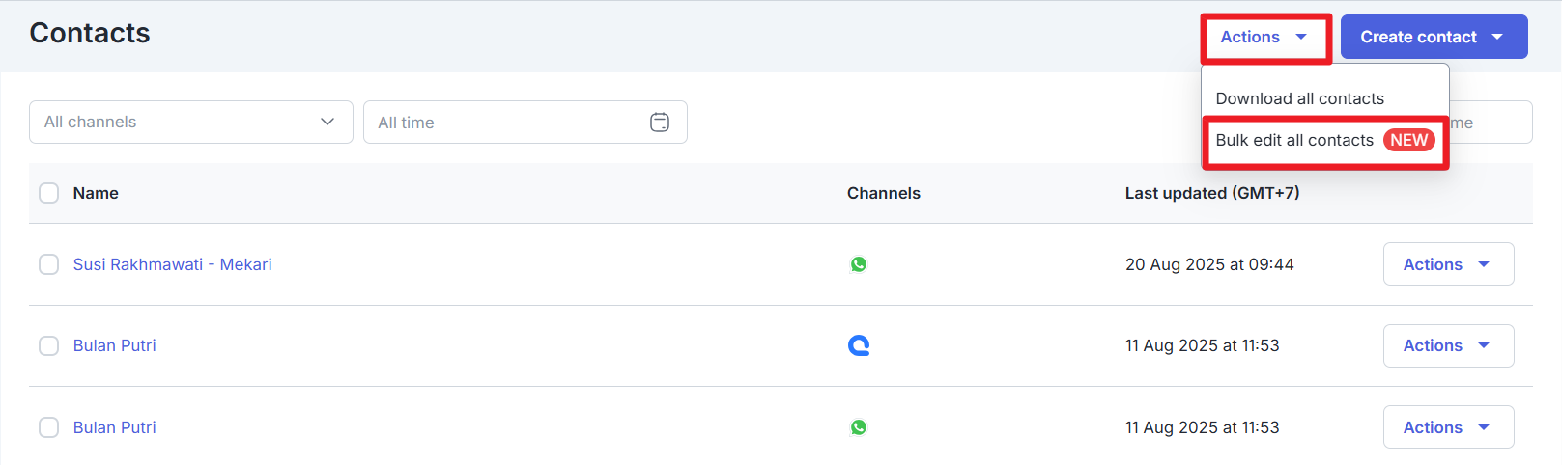
Task: Toggle the select-all checkbox beside Name
Action: click(48, 193)
